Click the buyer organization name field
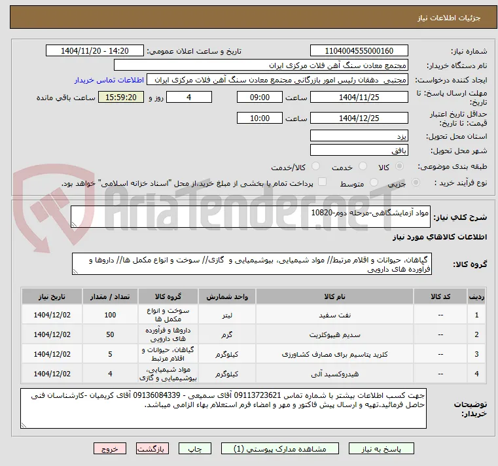This screenshot has height=466, width=498. point(260,65)
